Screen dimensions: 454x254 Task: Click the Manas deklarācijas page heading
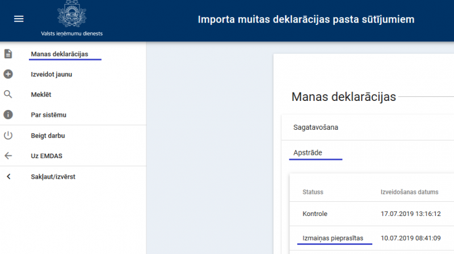click(x=343, y=97)
